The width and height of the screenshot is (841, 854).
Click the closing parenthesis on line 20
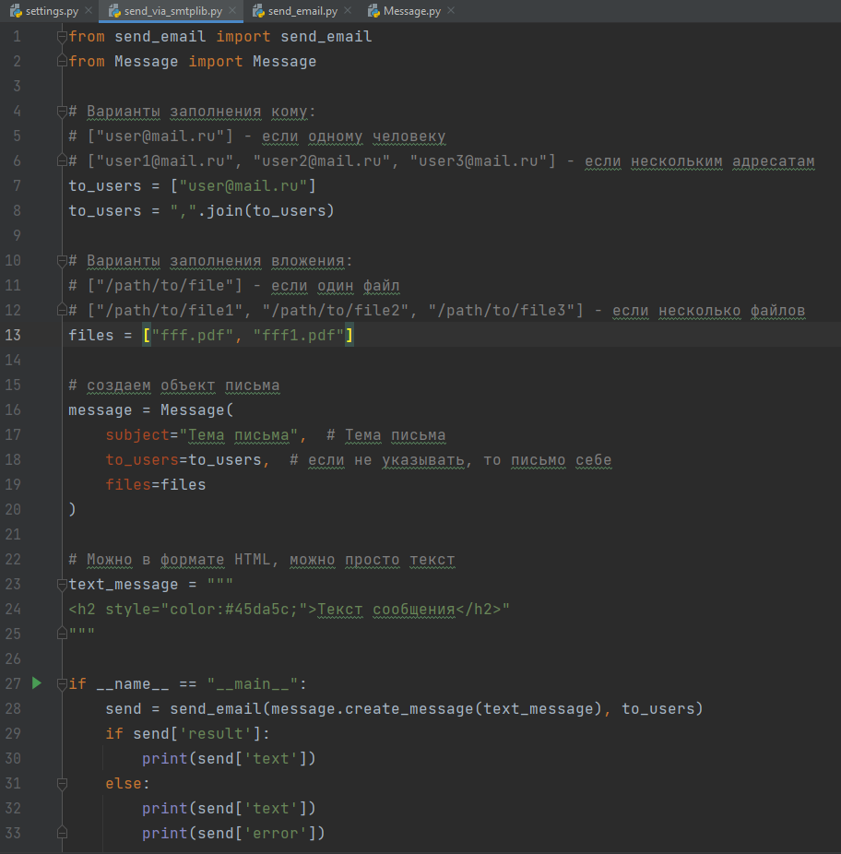click(x=73, y=509)
